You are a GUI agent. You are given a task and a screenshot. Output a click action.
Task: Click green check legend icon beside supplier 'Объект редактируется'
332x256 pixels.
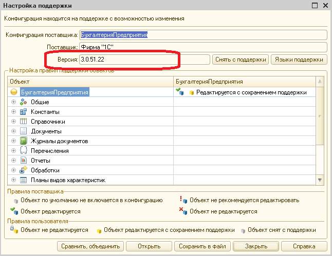click(14, 211)
